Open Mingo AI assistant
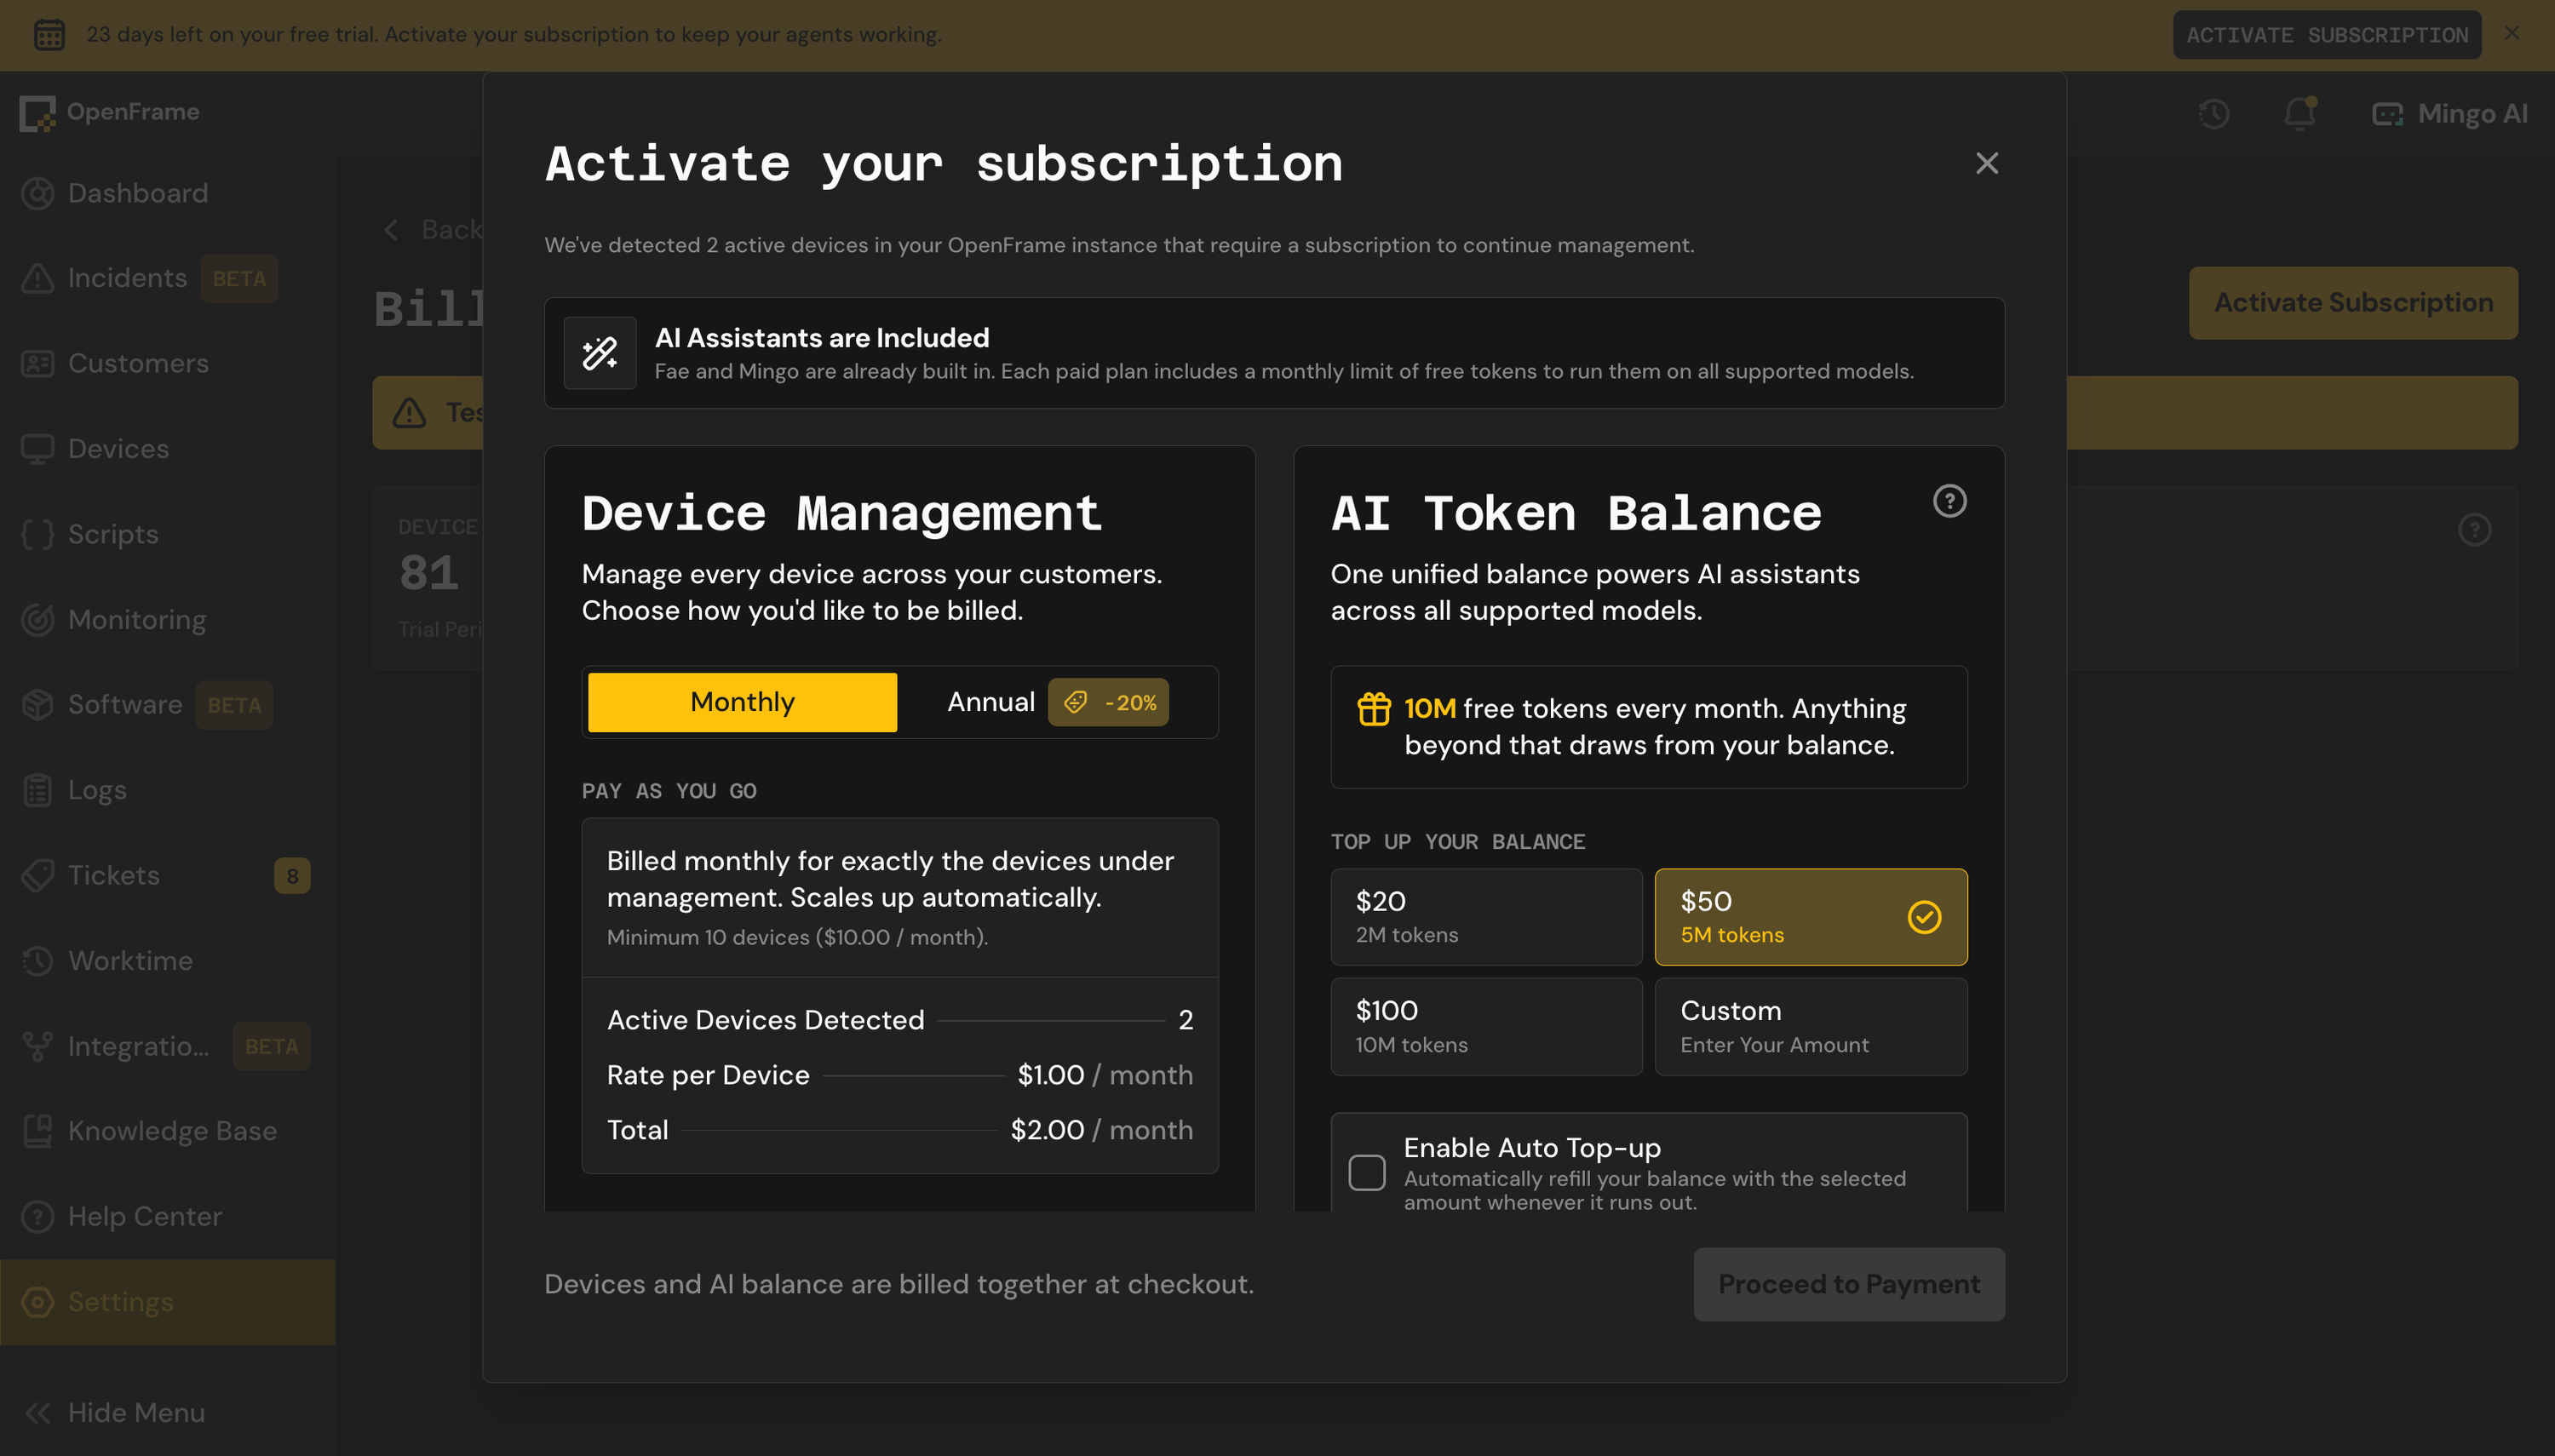Screen dimensions: 2555x1456 pyautogui.click(x=2450, y=113)
